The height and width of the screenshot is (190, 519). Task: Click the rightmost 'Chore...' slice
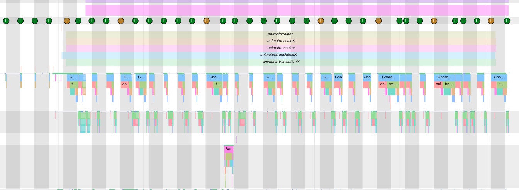pos(444,77)
